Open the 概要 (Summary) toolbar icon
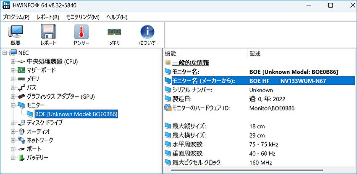Screen dimensions: 357x174 16,35
